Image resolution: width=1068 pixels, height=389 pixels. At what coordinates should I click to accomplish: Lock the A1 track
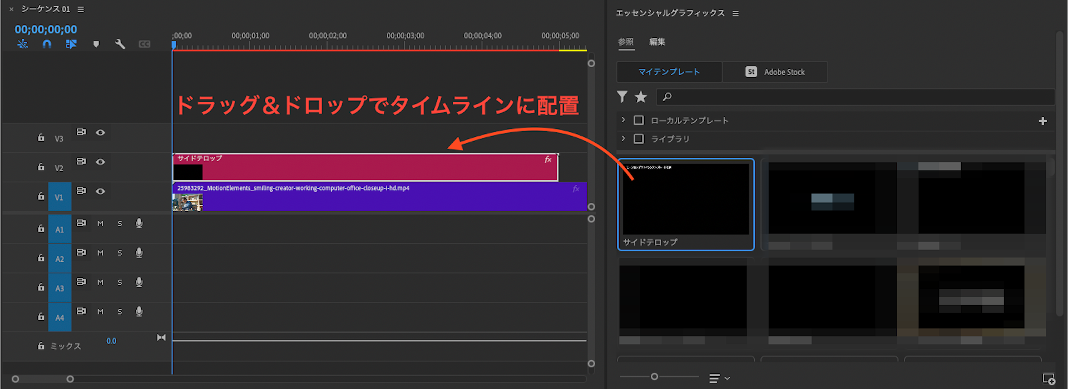coord(41,228)
